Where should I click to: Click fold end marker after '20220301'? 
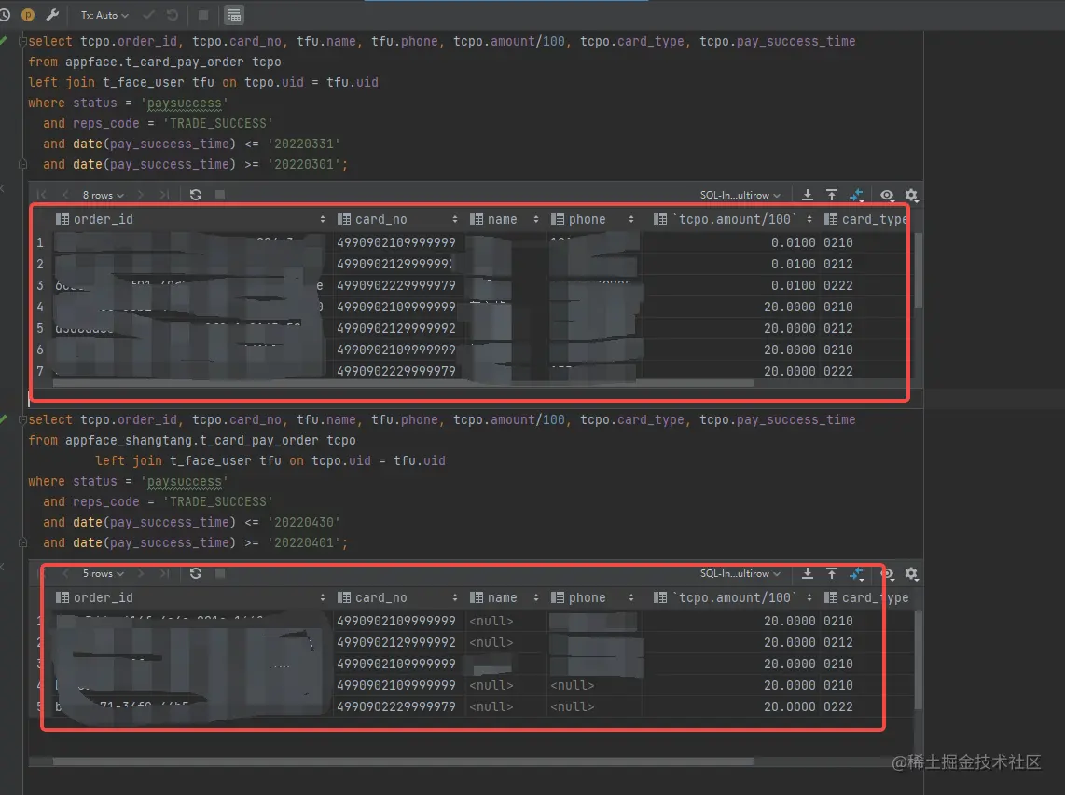coord(22,164)
